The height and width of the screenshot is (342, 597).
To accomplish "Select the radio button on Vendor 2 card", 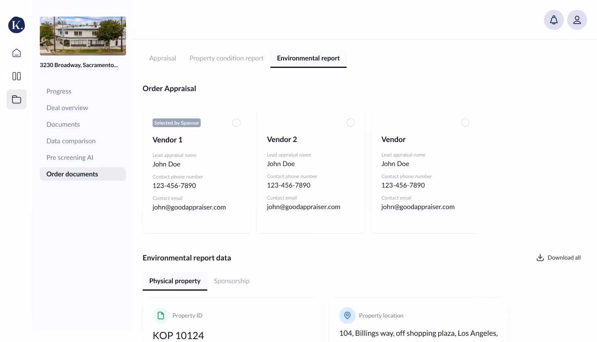I will (x=351, y=123).
